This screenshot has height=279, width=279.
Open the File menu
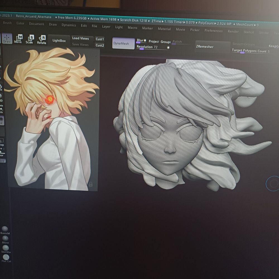[94, 26]
